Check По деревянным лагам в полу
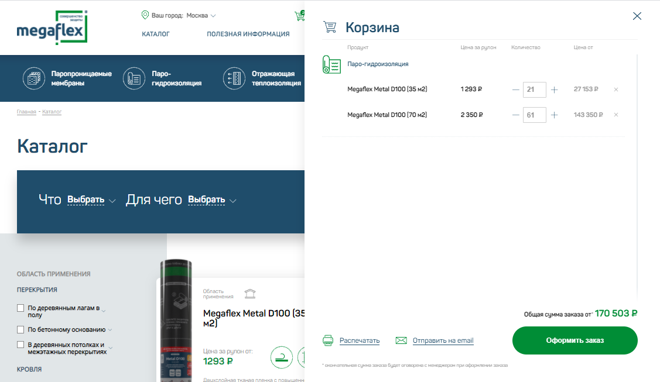Image resolution: width=660 pixels, height=382 pixels. click(20, 308)
